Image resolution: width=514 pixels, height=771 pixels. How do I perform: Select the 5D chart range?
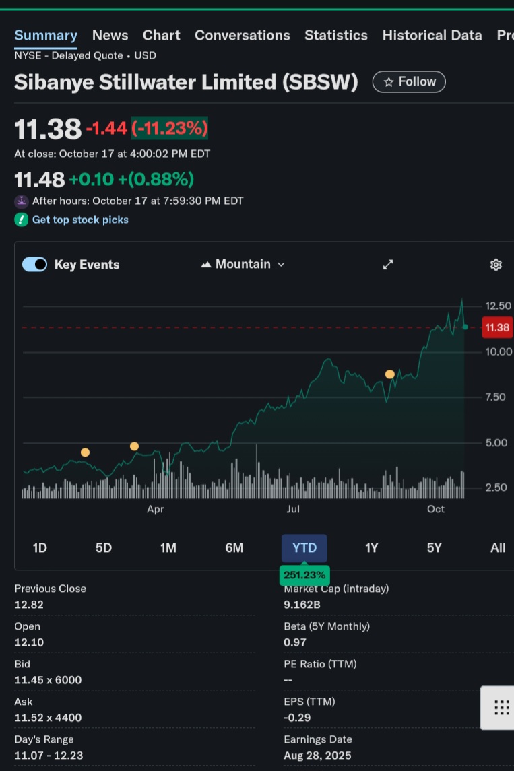pyautogui.click(x=104, y=547)
